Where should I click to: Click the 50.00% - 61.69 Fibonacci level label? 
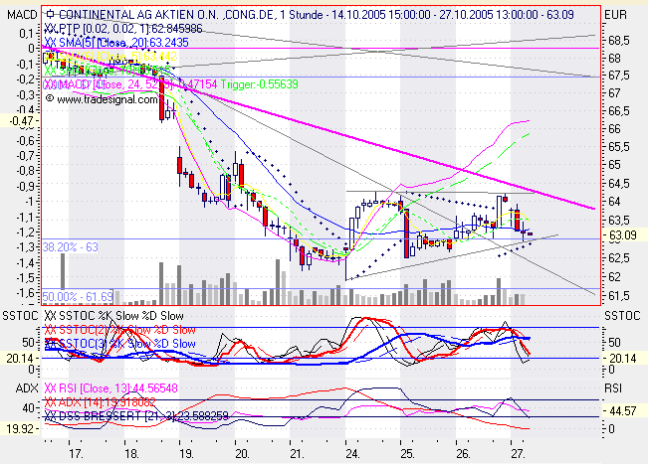[x=78, y=296]
